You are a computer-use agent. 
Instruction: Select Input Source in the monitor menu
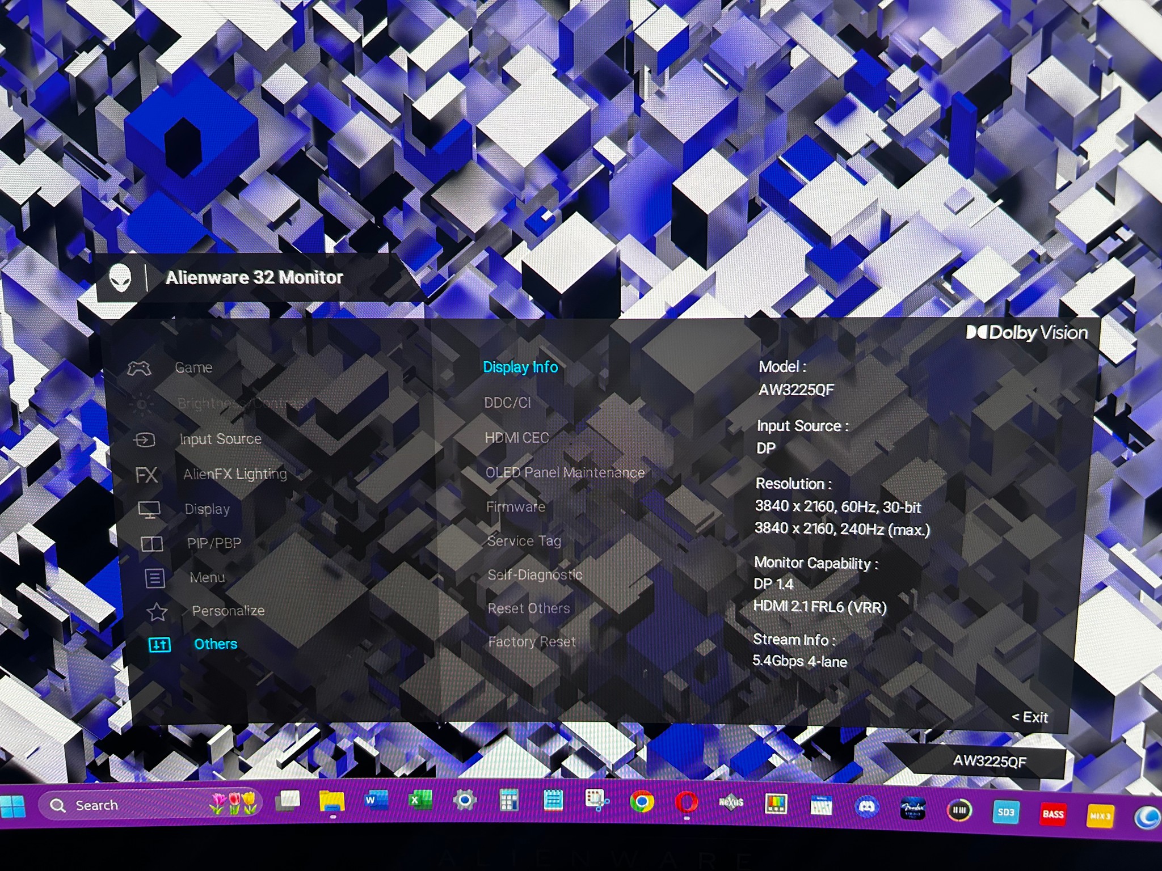point(220,439)
